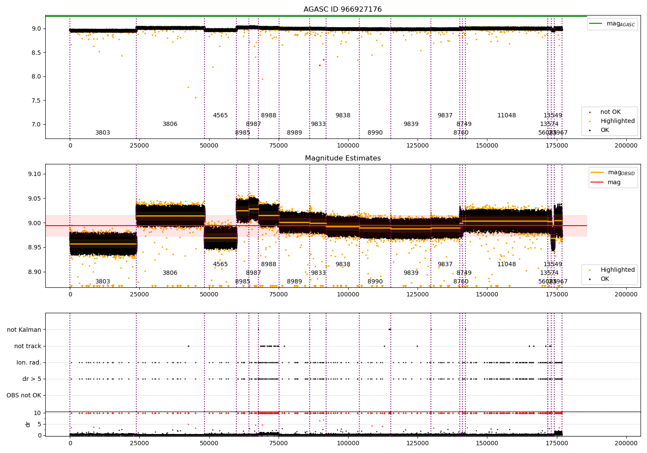
Task: Click the title 'AGASC ID 966927176'
Action: click(x=342, y=9)
